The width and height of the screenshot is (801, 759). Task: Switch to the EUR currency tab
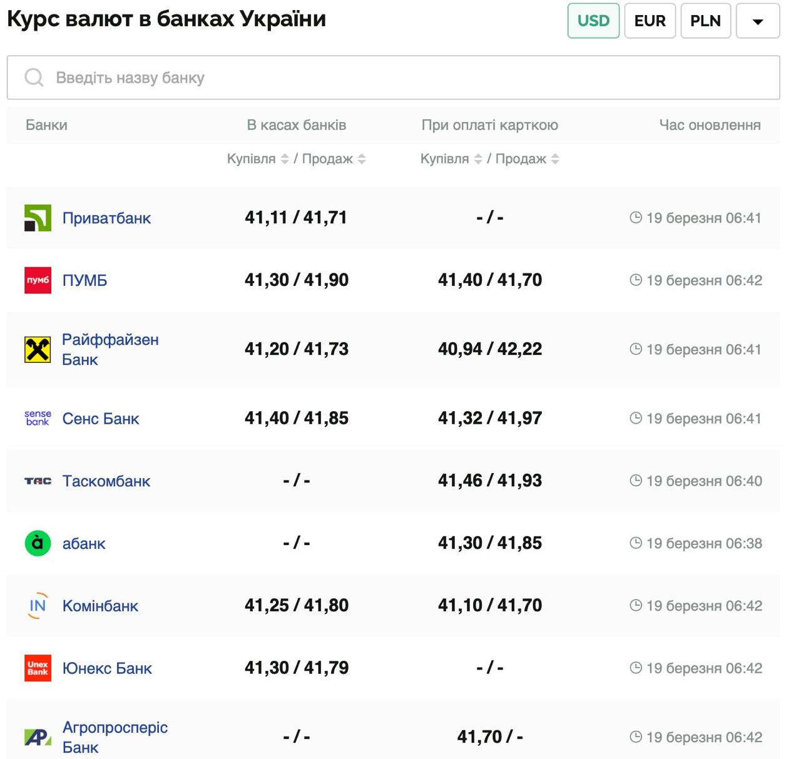[x=650, y=21]
